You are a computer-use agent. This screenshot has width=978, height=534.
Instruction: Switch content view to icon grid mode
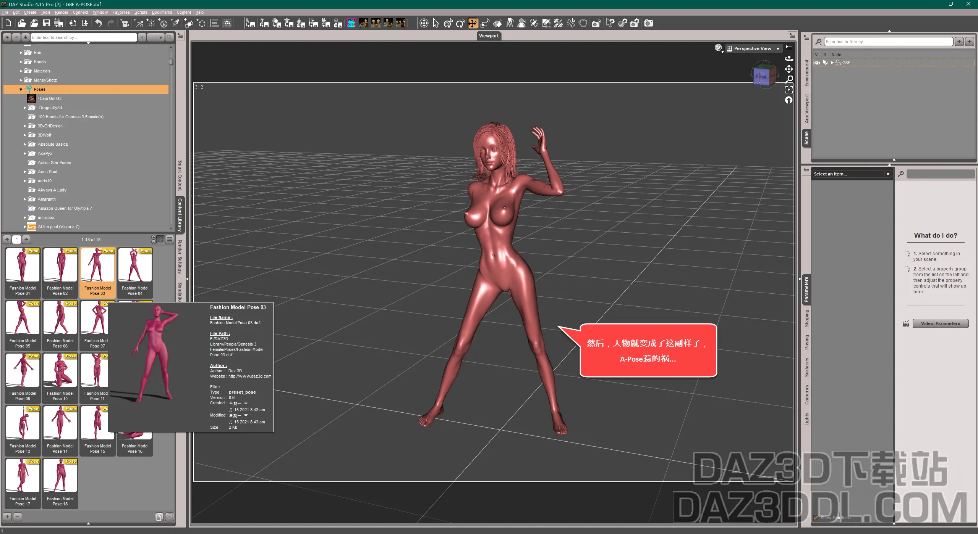160,240
